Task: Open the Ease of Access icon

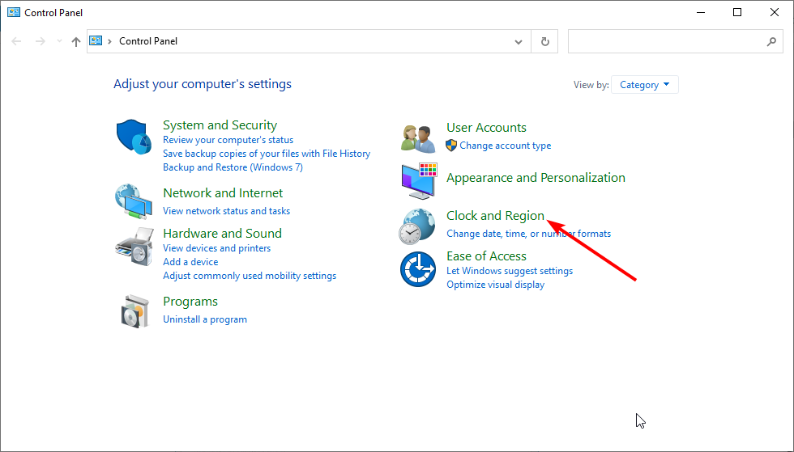Action: coord(418,269)
